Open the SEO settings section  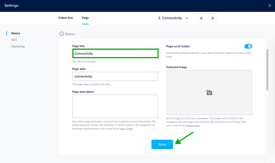click(x=14, y=40)
